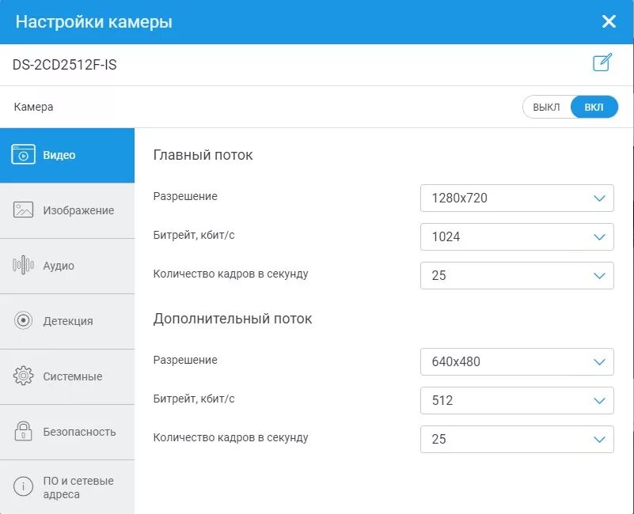634x514 pixels.
Task: Expand the main stream bitrate dropdown 1024
Action: (517, 236)
